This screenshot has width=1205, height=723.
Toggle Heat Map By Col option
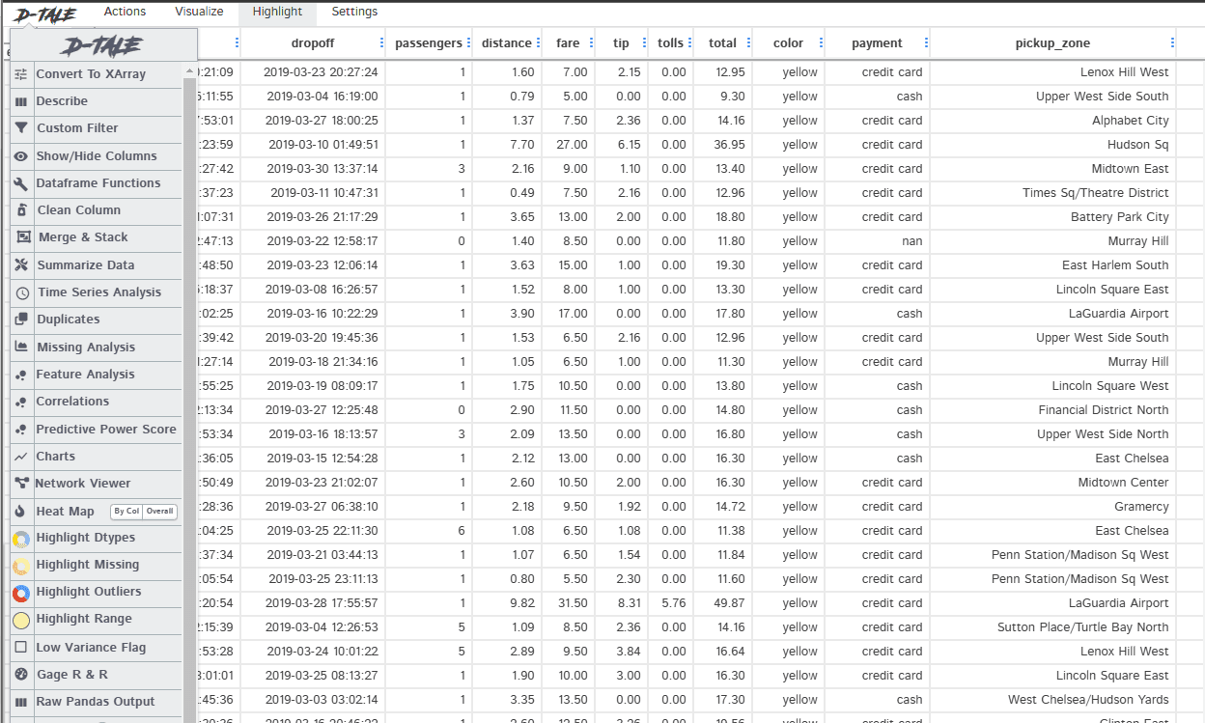(126, 512)
